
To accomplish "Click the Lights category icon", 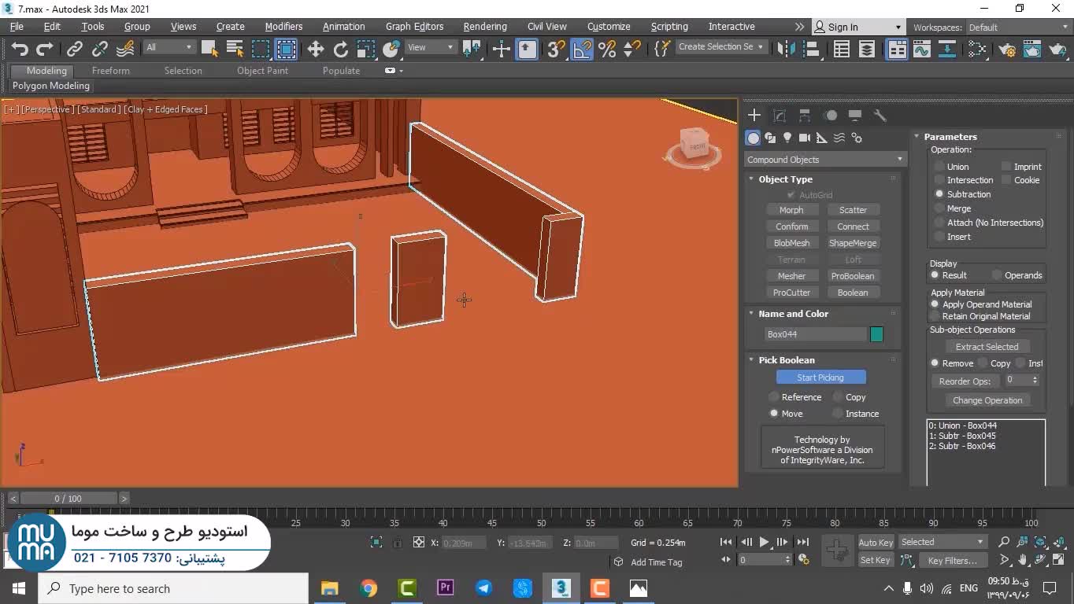I will 787,138.
